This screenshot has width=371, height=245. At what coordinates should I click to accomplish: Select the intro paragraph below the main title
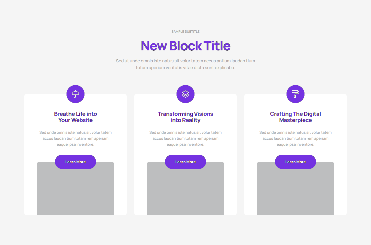click(185, 64)
